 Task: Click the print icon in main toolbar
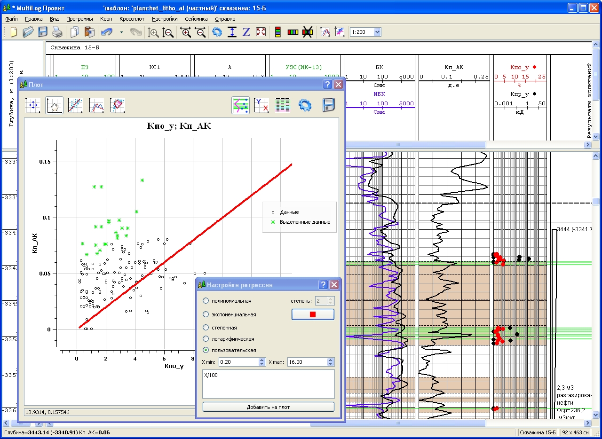tap(57, 32)
